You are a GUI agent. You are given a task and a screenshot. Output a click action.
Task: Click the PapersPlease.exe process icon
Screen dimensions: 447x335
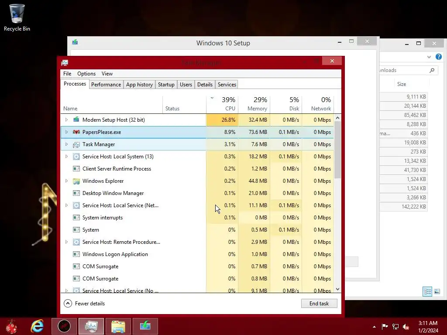76,132
